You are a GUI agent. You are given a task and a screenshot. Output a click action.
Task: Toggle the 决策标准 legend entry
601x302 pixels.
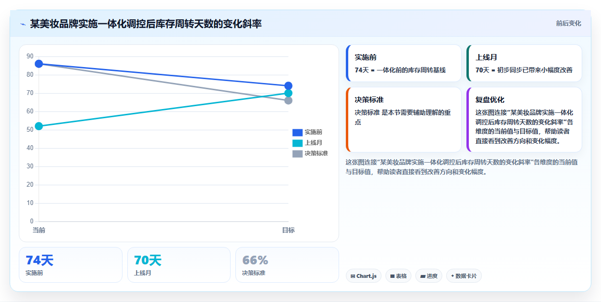pyautogui.click(x=310, y=153)
